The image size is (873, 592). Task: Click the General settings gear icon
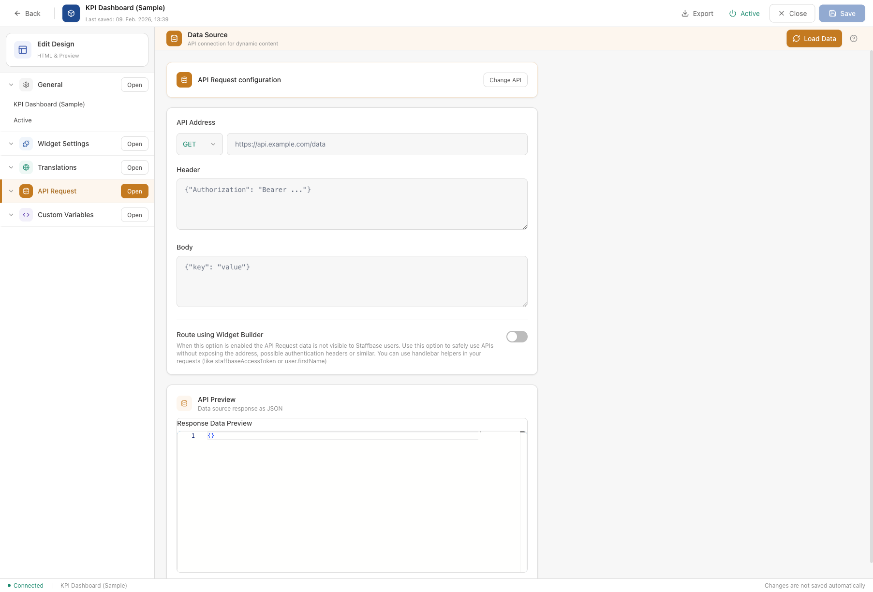point(26,85)
